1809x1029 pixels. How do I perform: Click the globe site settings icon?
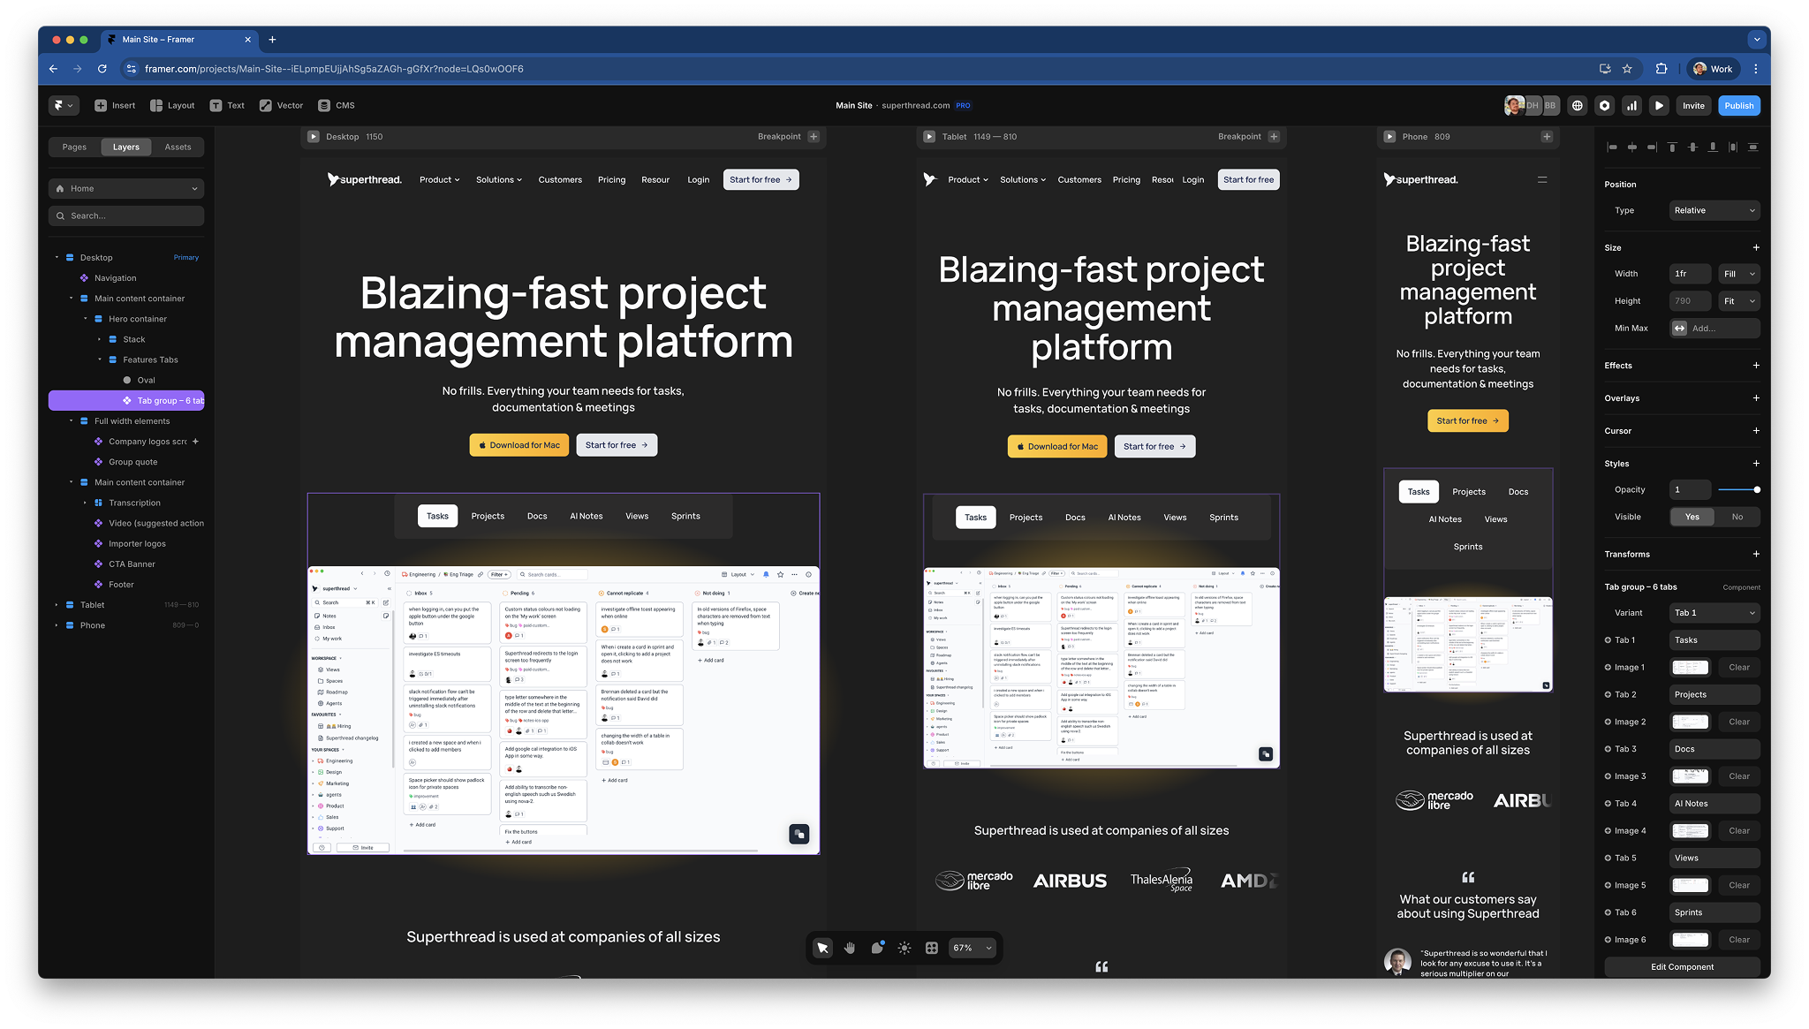(1577, 105)
